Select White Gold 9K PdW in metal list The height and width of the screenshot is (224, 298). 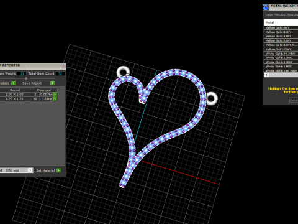281,54
